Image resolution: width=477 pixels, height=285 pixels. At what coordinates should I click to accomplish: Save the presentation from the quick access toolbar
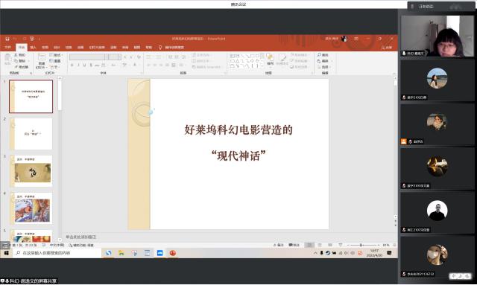[x=7, y=39]
